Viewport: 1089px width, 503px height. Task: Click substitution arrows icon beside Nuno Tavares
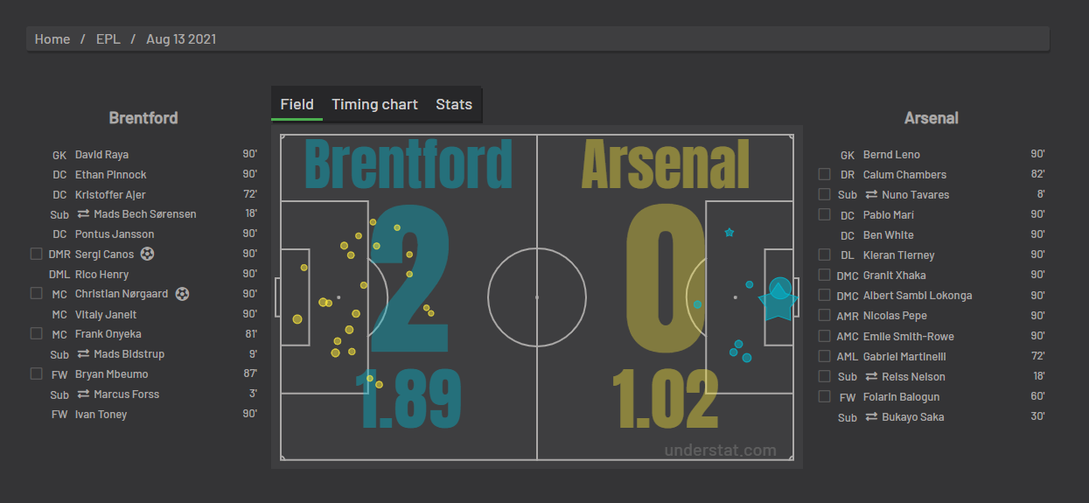(872, 195)
